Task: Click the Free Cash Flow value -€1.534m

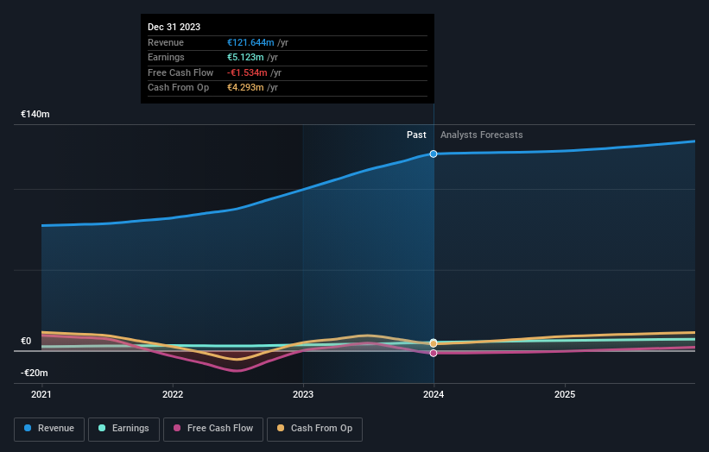Action: pyautogui.click(x=247, y=72)
